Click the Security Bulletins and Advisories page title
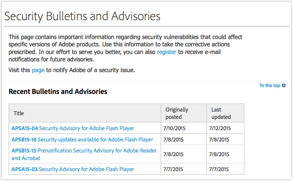This screenshot has width=293, height=181. [82, 16]
